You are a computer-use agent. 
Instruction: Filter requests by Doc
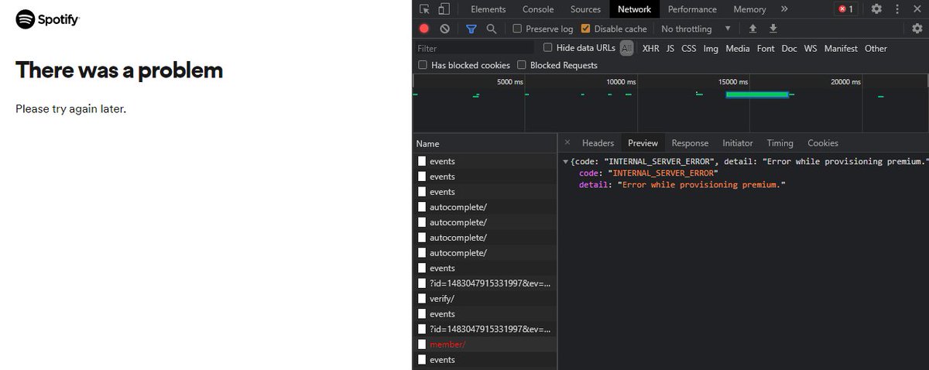point(789,48)
